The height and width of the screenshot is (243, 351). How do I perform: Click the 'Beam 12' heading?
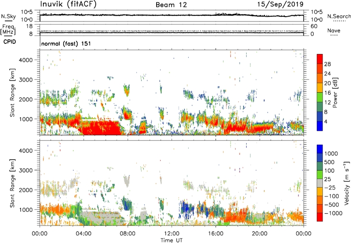[x=171, y=5]
